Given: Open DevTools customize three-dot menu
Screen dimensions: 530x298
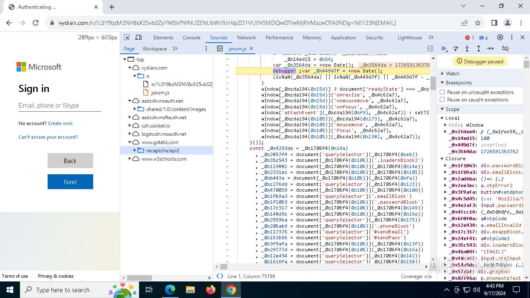Looking at the screenshot, I should point(512,37).
